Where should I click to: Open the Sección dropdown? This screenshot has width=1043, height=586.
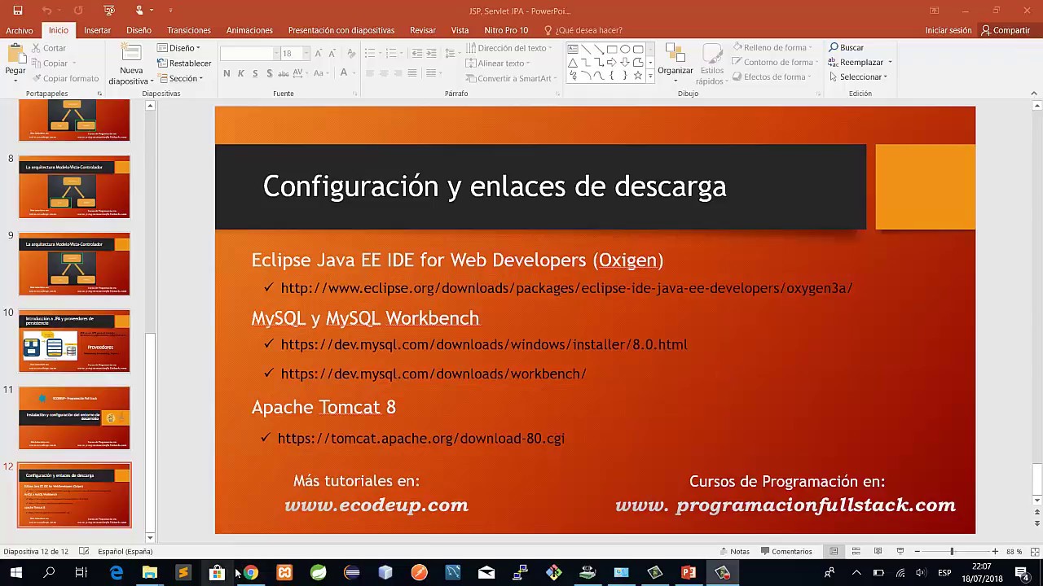click(181, 78)
